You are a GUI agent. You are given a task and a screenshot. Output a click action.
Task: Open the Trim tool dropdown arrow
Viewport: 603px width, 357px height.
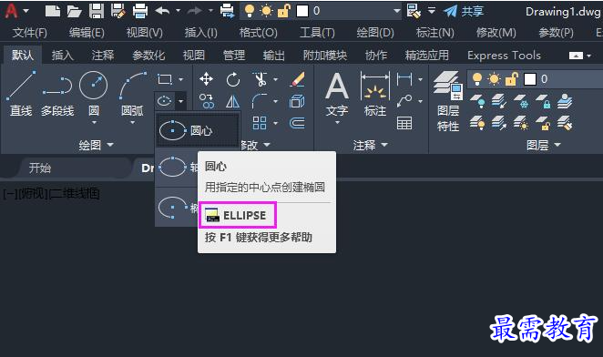click(x=275, y=79)
